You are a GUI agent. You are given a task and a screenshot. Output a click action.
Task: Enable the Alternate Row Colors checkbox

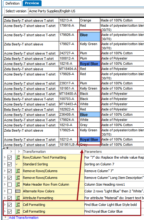(x=10, y=191)
